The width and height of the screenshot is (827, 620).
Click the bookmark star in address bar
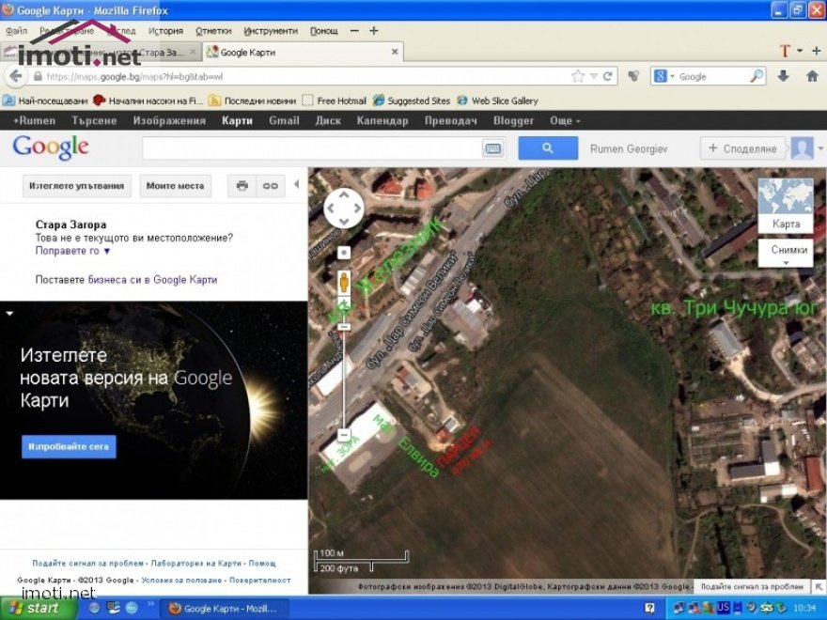(x=578, y=76)
